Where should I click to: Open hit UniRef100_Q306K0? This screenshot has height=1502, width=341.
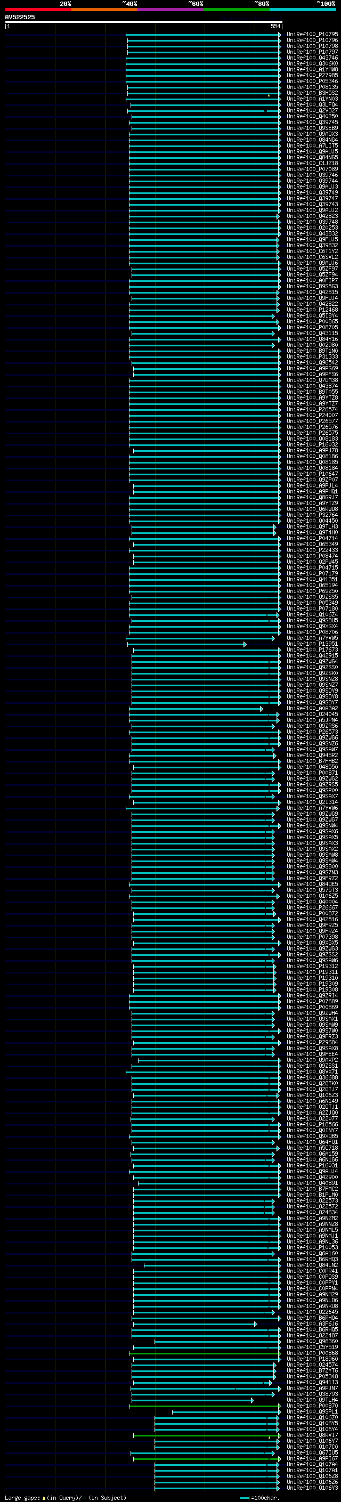click(x=312, y=63)
